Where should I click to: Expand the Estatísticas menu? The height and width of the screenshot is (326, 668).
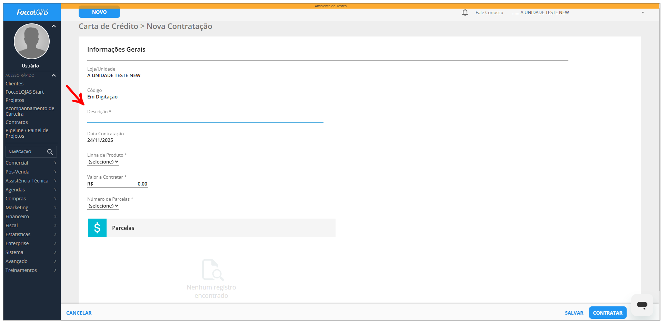coord(31,234)
